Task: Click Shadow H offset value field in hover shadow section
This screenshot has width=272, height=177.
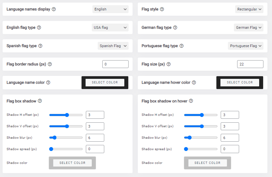Action: 230,115
